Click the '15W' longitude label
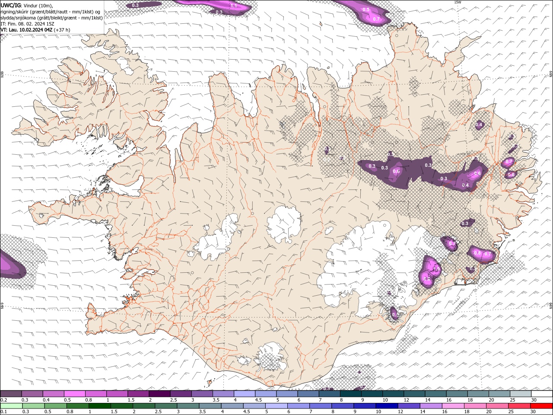Screen dimensions: 553x415 [458, 2]
